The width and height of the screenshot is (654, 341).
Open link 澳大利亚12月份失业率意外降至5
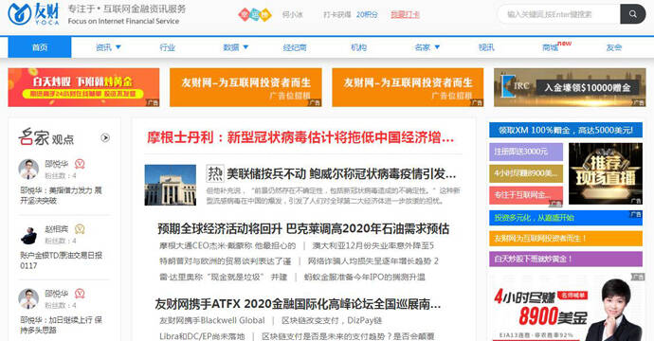[x=373, y=245]
